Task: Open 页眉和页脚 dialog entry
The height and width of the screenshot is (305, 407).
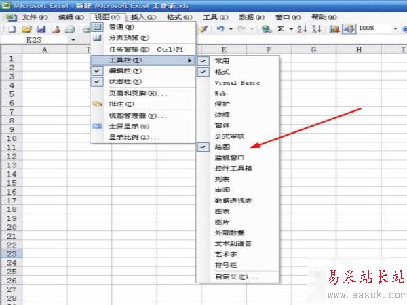Action: point(142,93)
